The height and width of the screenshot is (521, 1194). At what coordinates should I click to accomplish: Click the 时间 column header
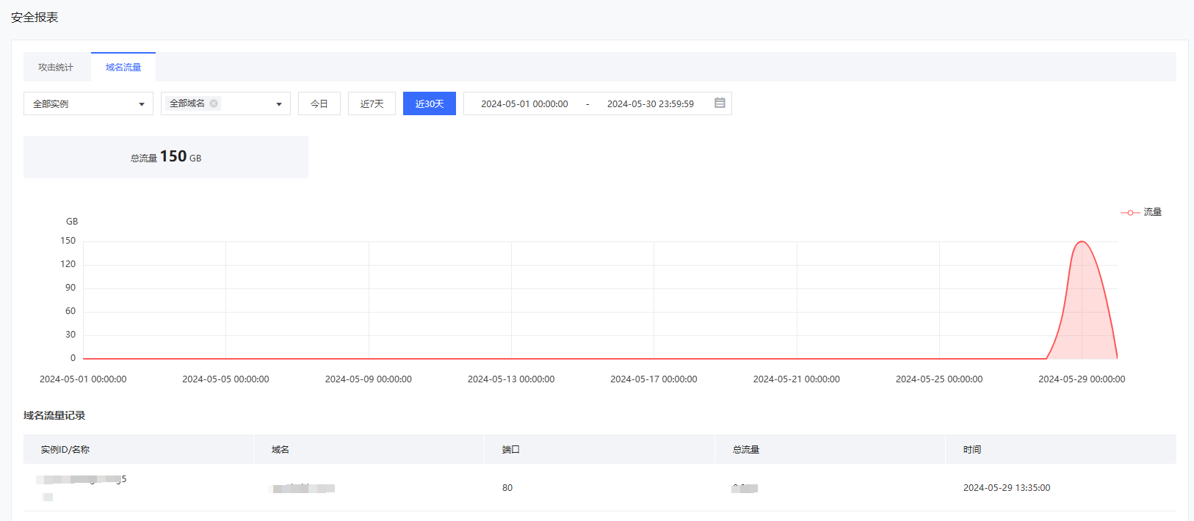click(972, 450)
